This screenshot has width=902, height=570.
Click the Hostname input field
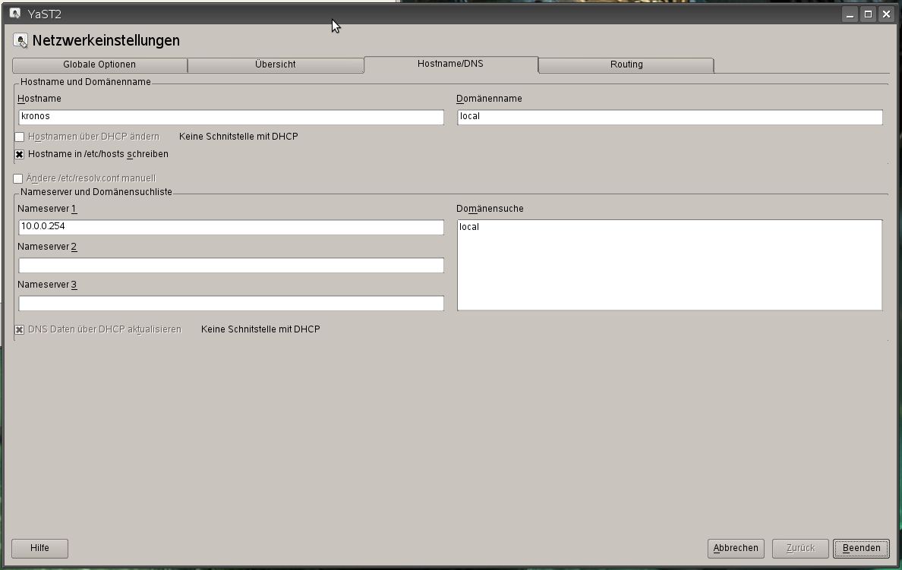[x=232, y=117]
